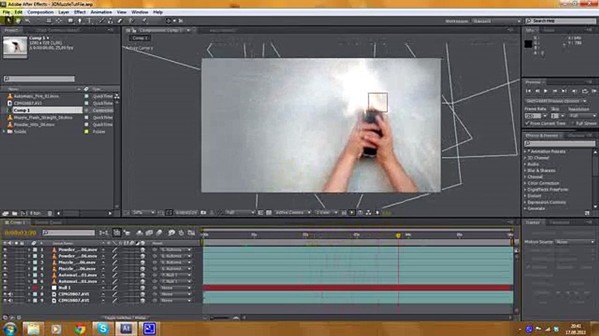Hide layer 3 Muzzle video eye toggle
Image resolution: width=599 pixels, height=336 pixels.
[x=5, y=262]
